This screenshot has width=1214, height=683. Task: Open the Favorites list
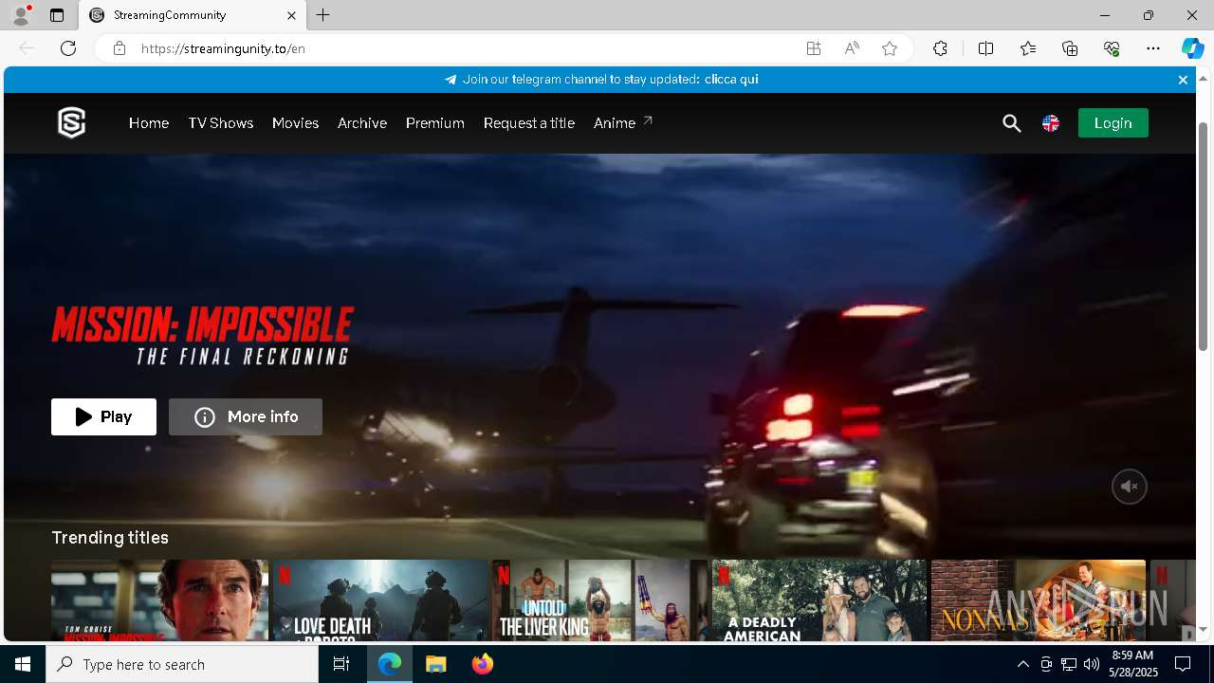[1028, 48]
